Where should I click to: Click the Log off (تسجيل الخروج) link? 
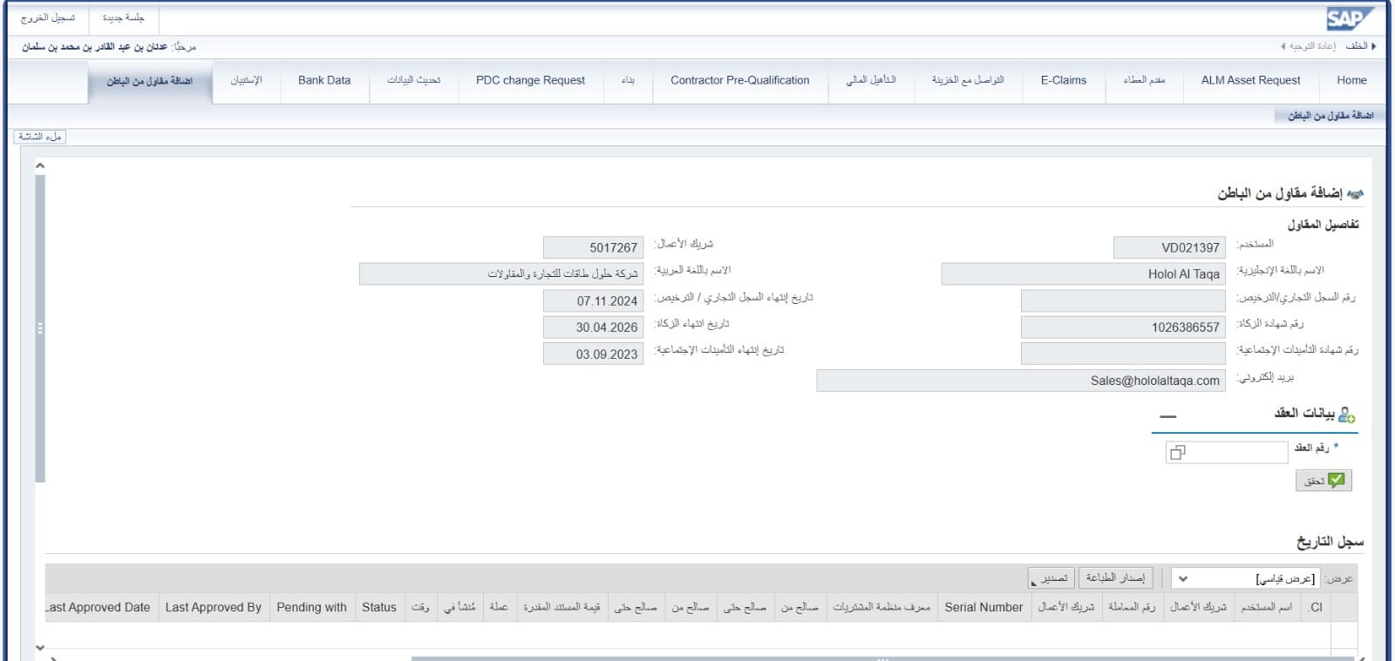[x=48, y=17]
